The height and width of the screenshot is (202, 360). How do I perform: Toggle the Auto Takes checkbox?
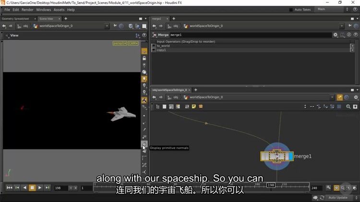[x=291, y=10]
